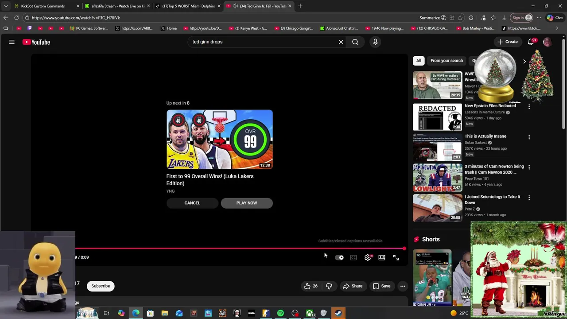567x319 pixels.
Task: Refresh the page in browser
Action: (16, 18)
